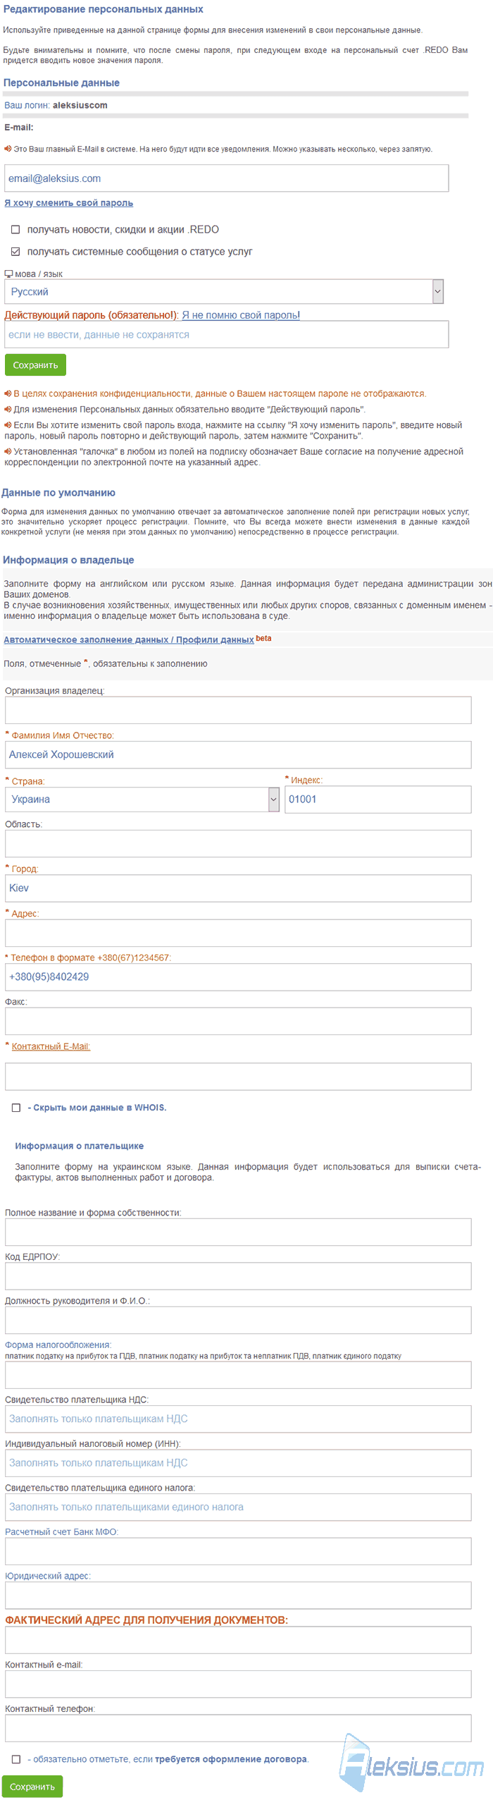Enable получать новости, скидки и акции checkbox
The width and height of the screenshot is (493, 1800).
[x=15, y=229]
